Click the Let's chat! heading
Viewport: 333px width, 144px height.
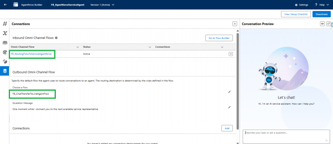tap(286, 98)
